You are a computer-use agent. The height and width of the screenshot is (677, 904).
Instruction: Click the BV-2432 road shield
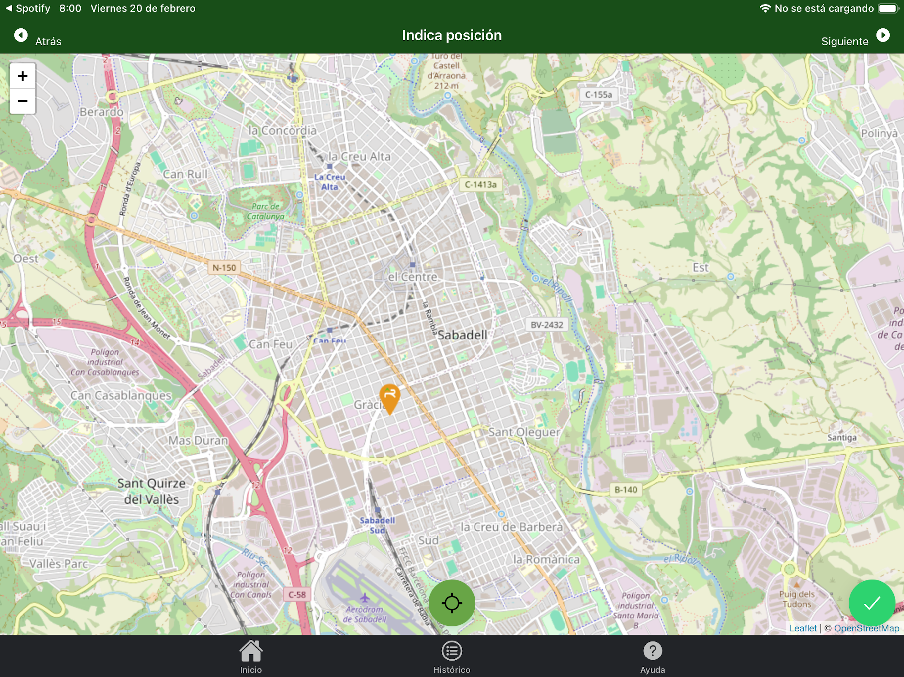point(547,325)
